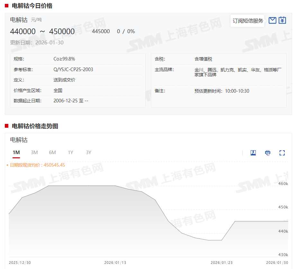Click the 电解钴价格走势图 section heading

click(35, 126)
